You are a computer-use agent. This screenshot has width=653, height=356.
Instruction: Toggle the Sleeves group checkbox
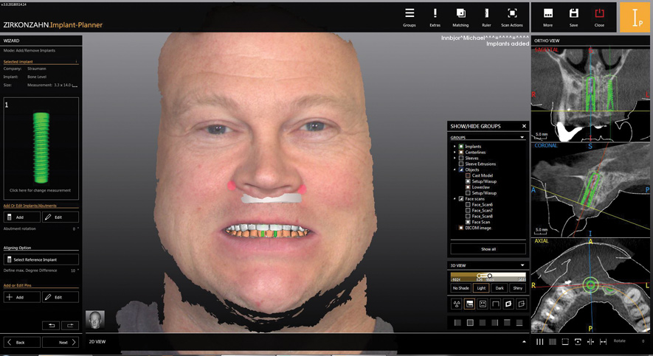click(x=461, y=158)
